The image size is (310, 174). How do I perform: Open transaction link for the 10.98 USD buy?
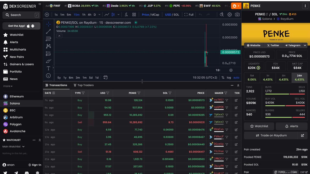pyautogui.click(x=236, y=100)
